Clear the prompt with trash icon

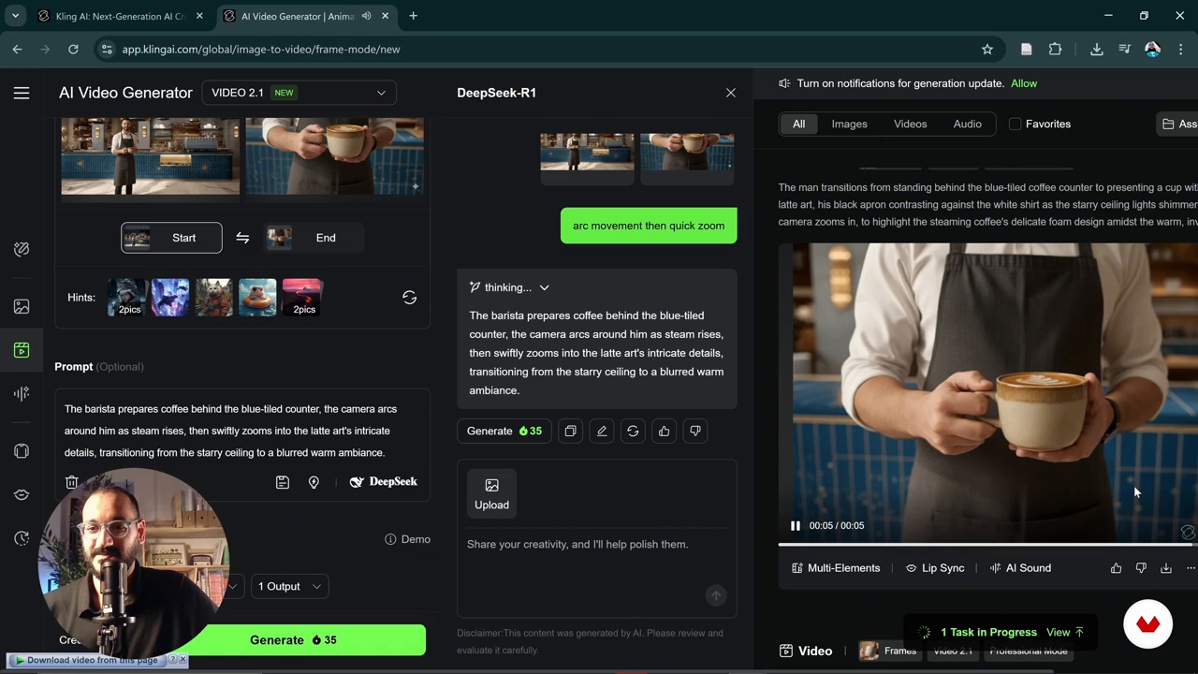coord(72,482)
